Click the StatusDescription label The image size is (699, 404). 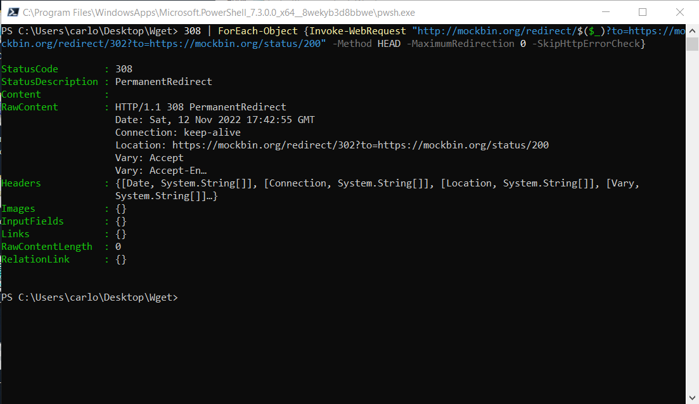point(49,82)
